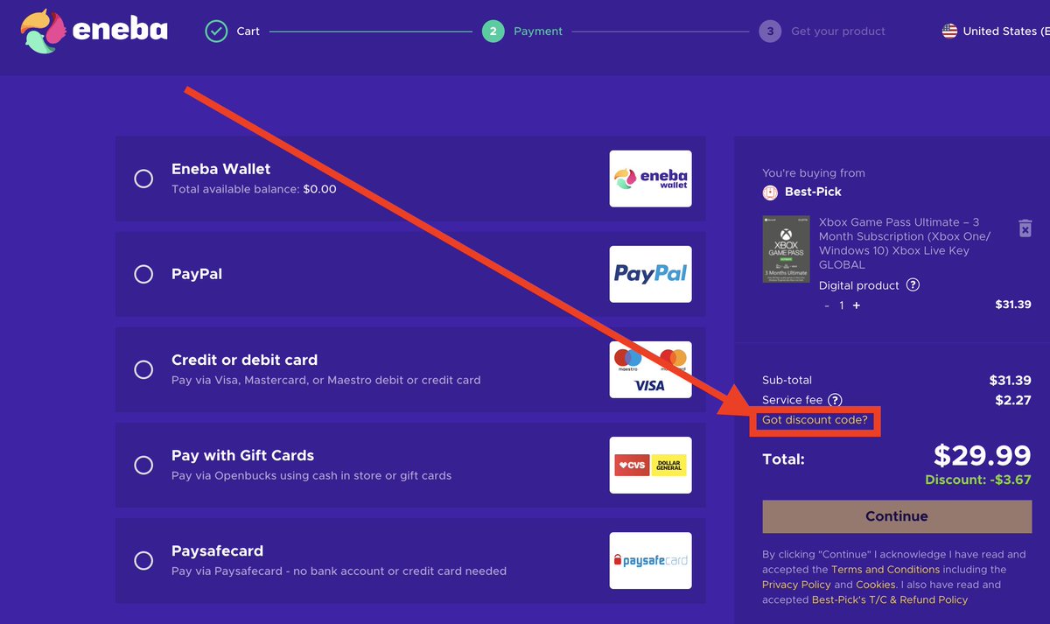1050x624 pixels.
Task: Click the paysafecard logo image
Action: (650, 560)
